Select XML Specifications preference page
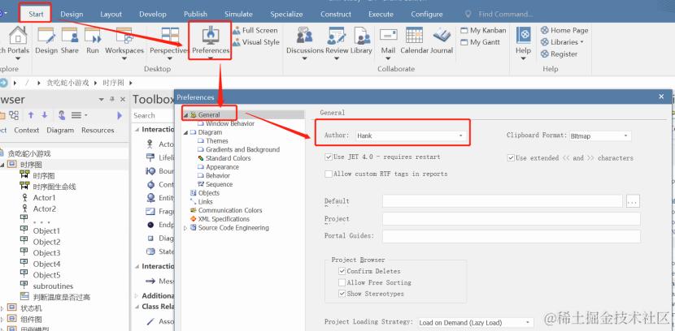675x331 pixels. click(x=224, y=219)
